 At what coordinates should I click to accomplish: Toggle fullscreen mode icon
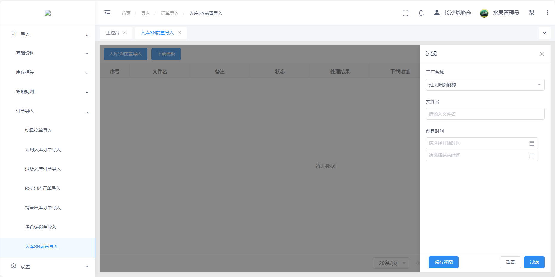coord(406,13)
